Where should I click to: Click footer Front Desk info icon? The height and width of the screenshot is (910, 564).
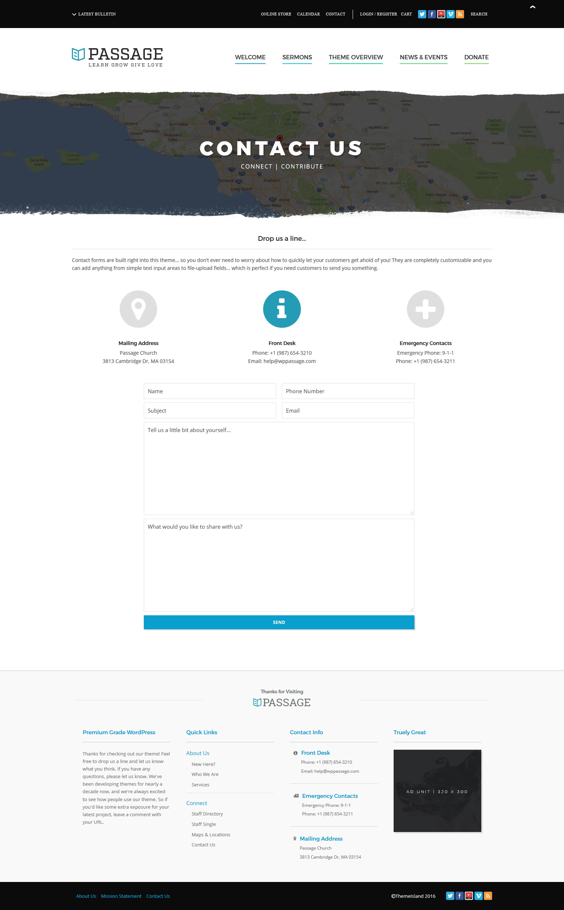pos(295,753)
